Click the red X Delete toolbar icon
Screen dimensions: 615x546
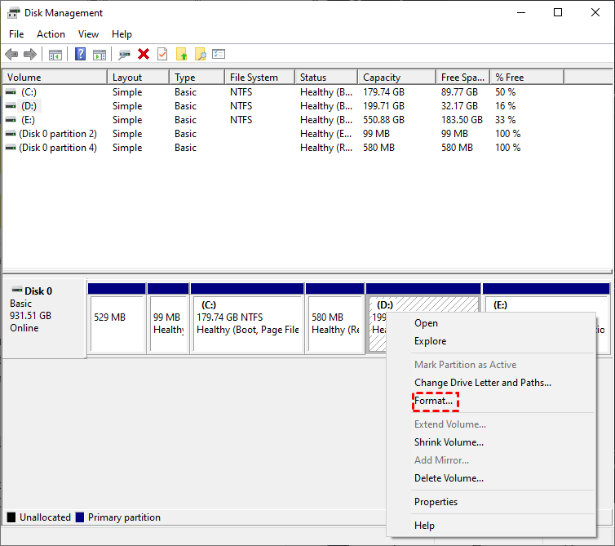(144, 55)
